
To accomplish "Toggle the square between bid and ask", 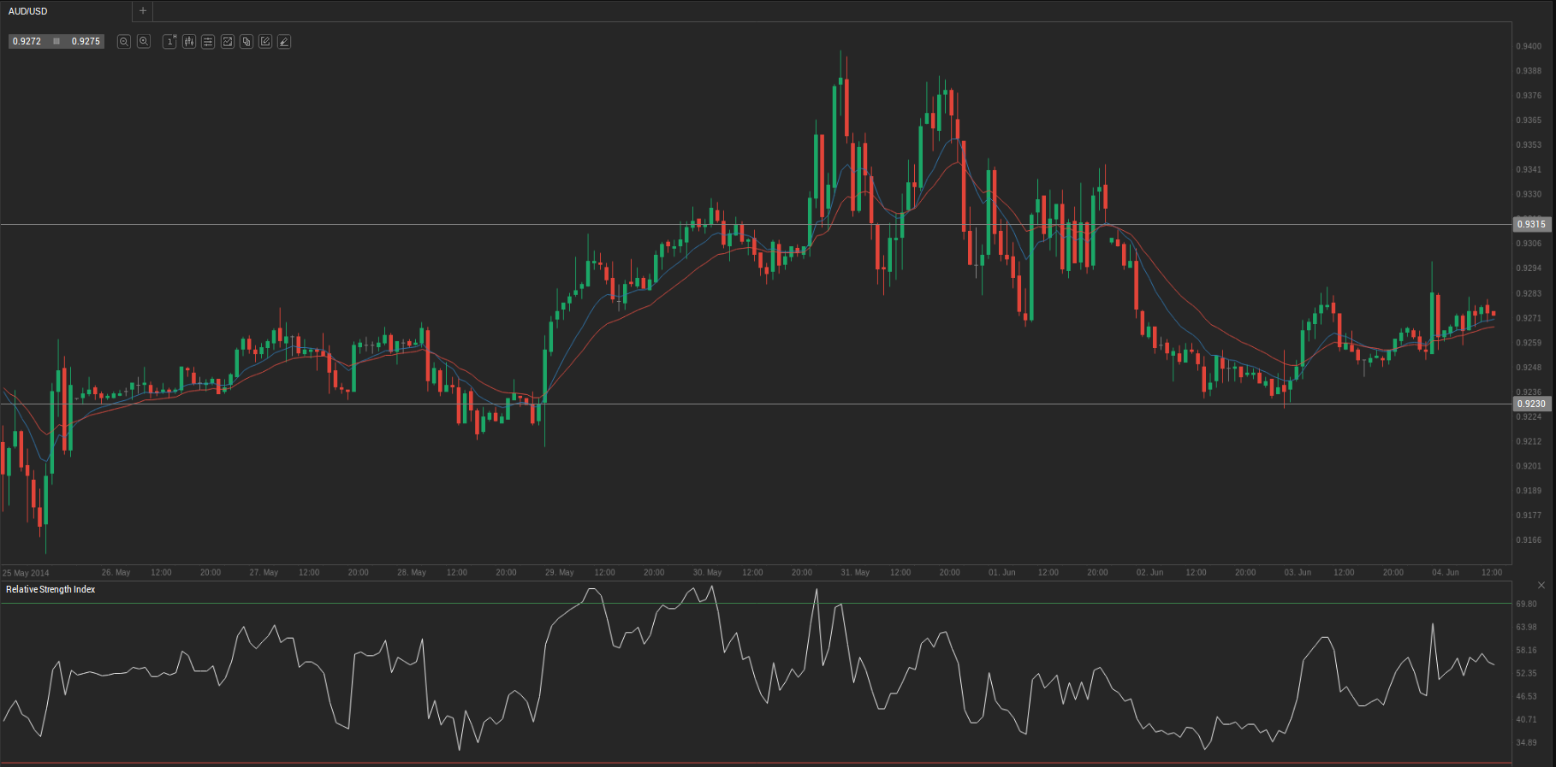I will click(56, 41).
